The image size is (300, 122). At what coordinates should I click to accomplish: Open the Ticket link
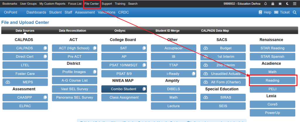pos(282,12)
